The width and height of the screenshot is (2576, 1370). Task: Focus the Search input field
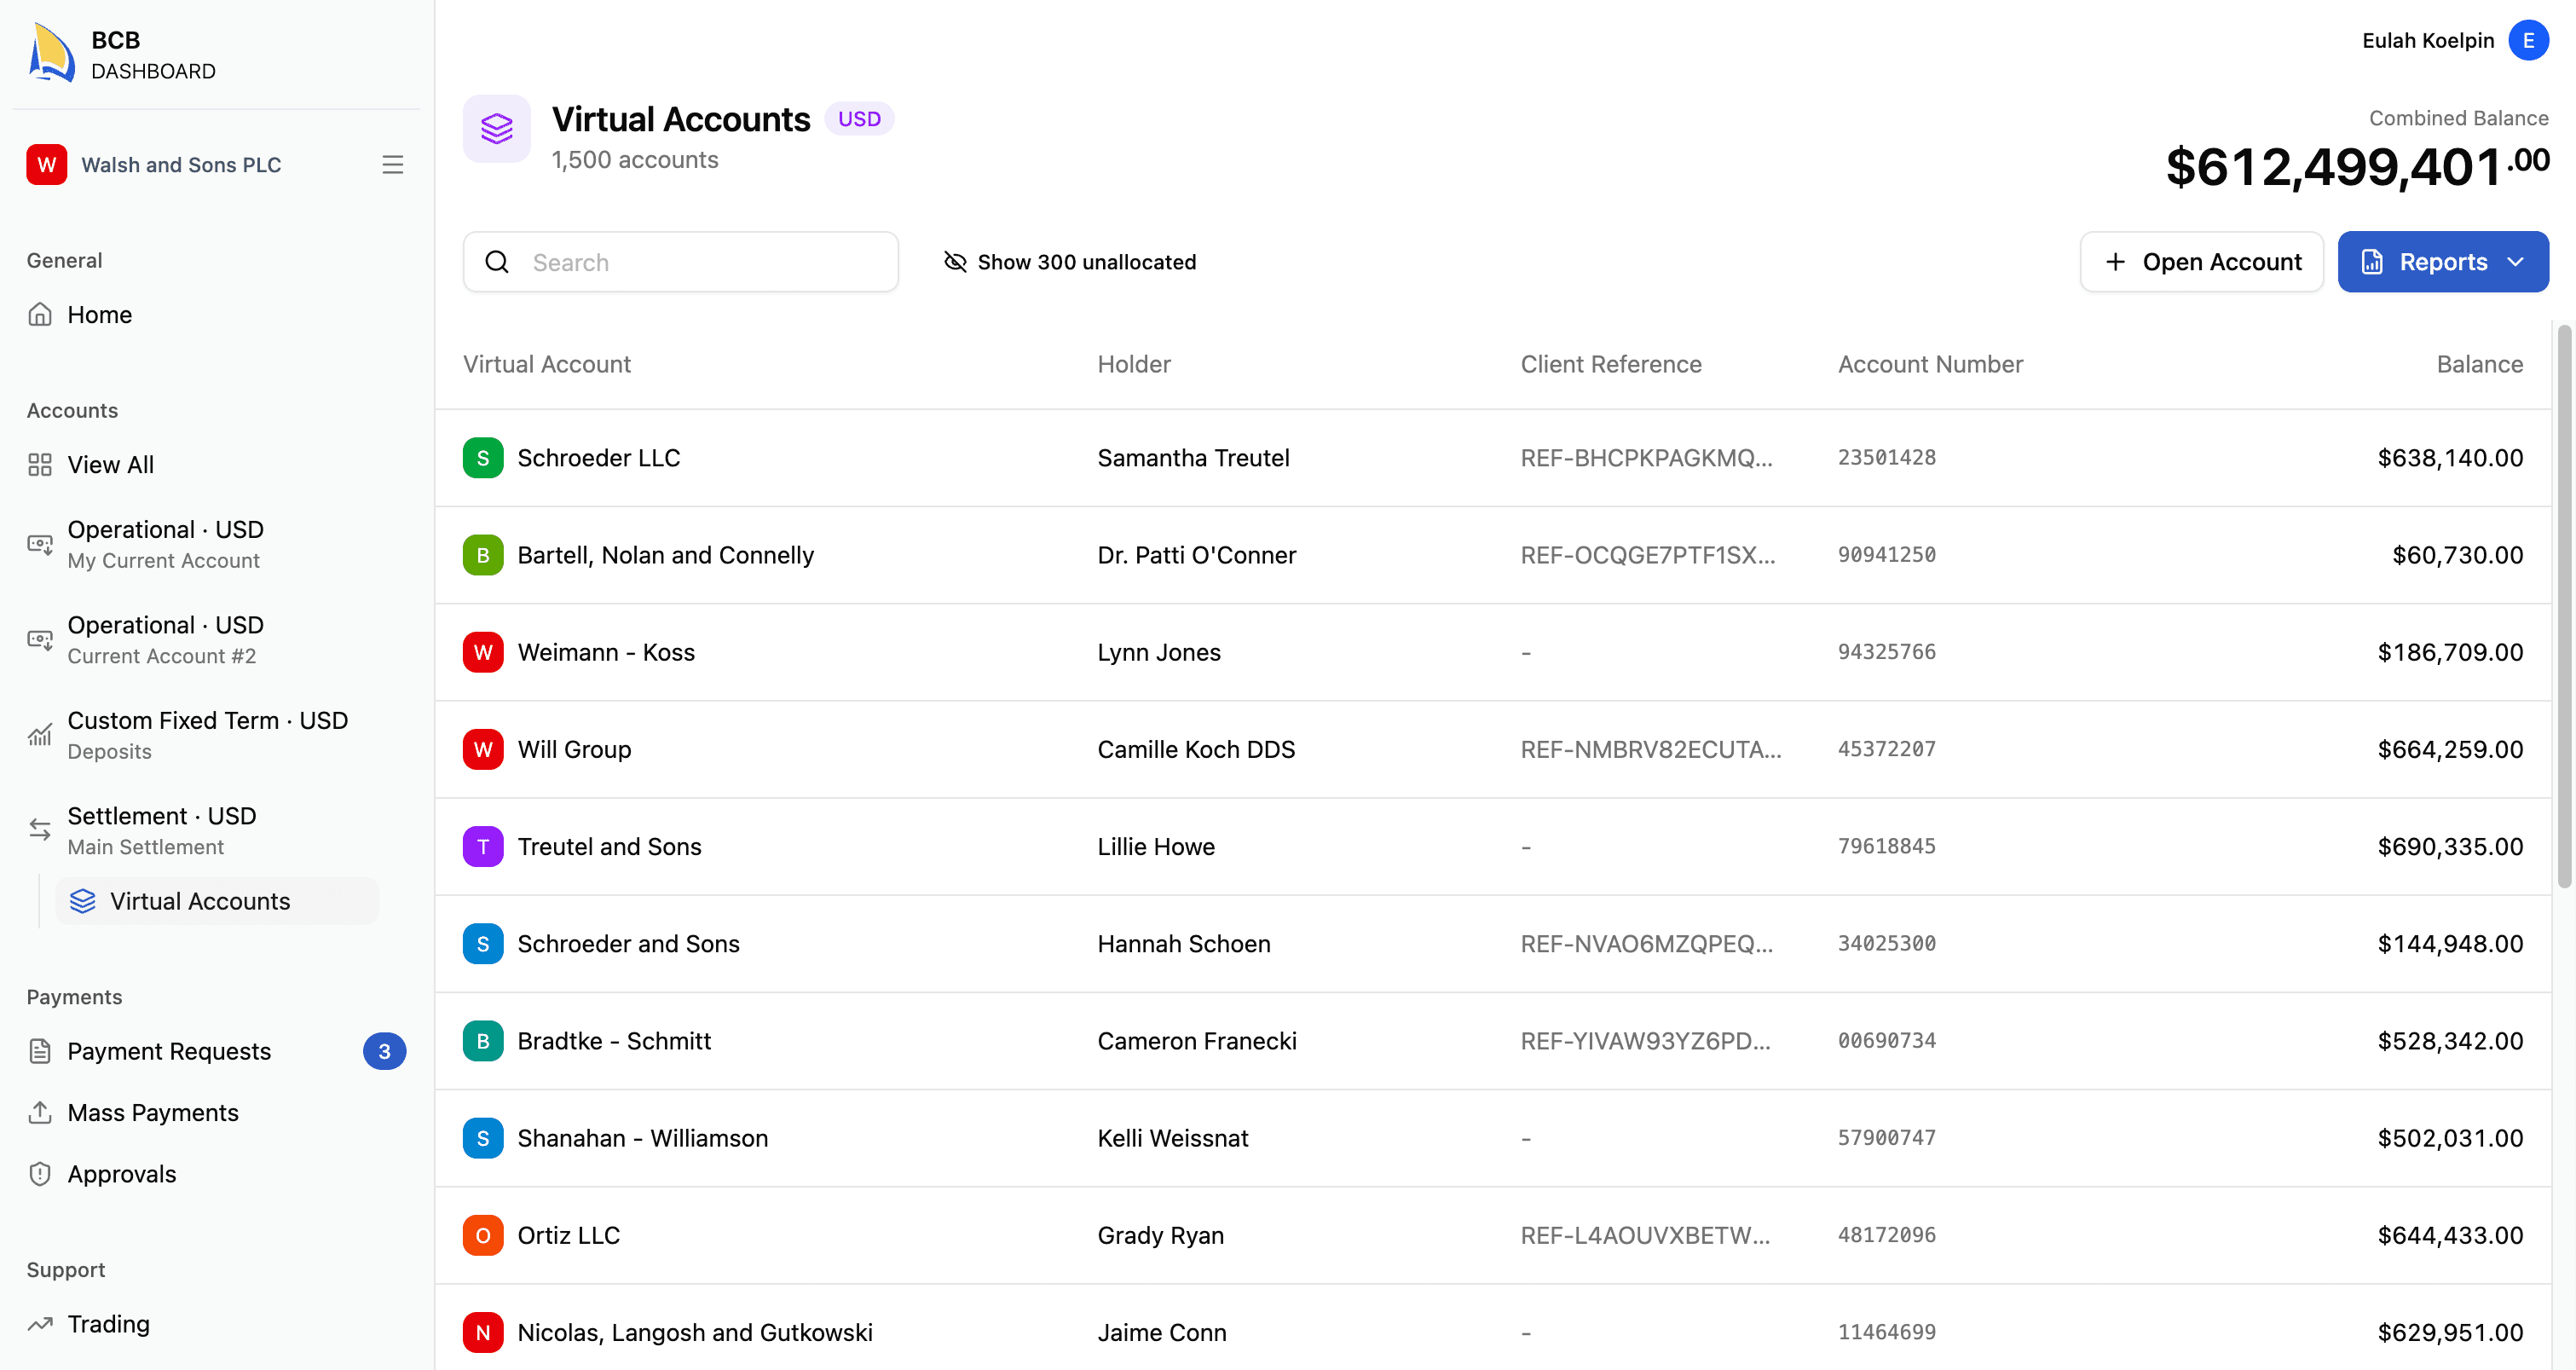pos(681,262)
